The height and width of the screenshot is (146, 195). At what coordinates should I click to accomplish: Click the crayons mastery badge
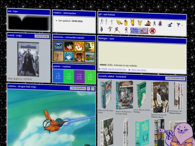pyautogui.click(x=90, y=57)
